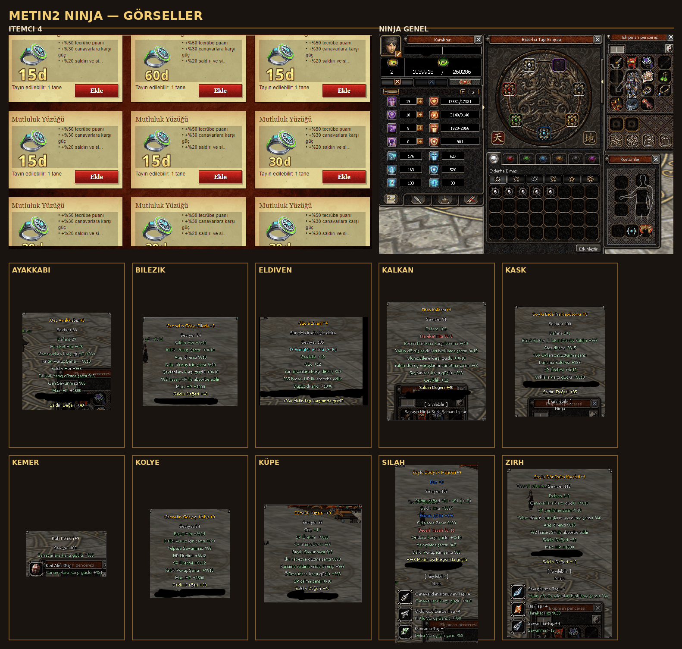Click the item name Zümrüt Küpeler +9
Viewport: 682px width, 649px height.
tap(313, 513)
